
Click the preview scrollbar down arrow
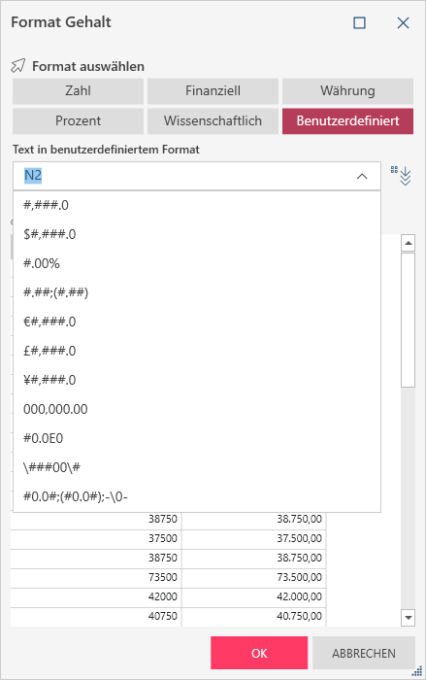408,617
